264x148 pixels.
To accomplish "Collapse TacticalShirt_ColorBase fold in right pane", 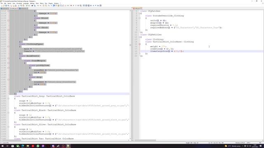I will 139,44.
